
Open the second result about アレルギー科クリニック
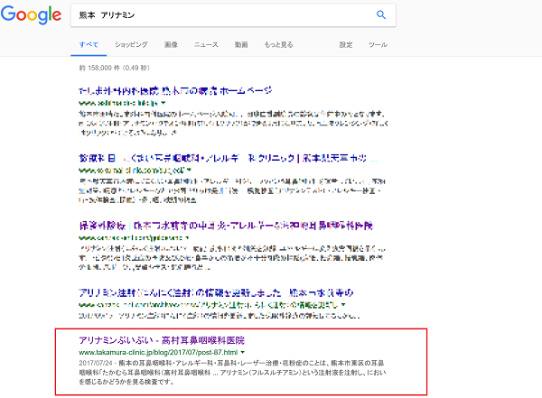coord(229,158)
